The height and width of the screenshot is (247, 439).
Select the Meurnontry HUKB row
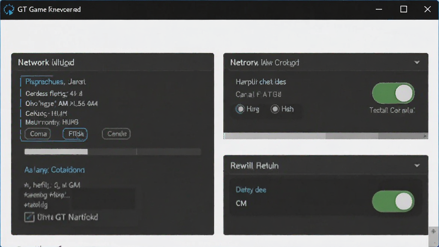pyautogui.click(x=52, y=122)
